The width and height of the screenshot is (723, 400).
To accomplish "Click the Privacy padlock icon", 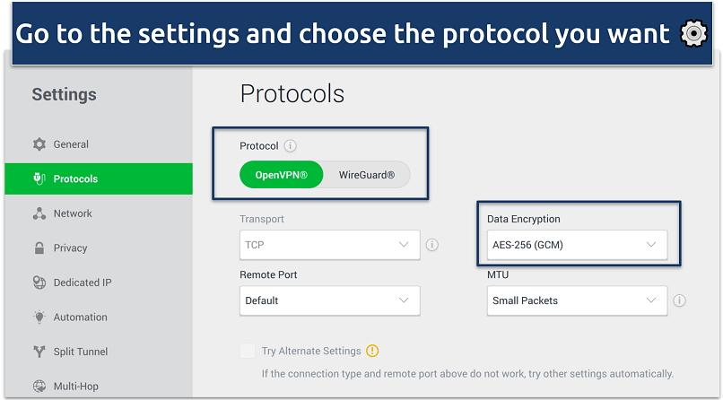I will (x=39, y=248).
